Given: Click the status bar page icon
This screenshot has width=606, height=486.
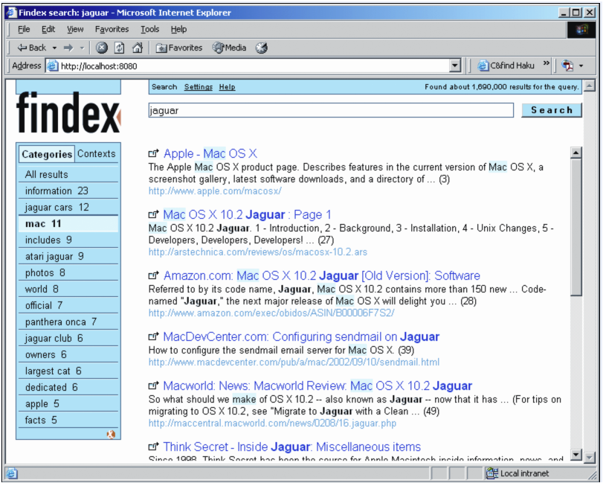Looking at the screenshot, I should (x=12, y=473).
